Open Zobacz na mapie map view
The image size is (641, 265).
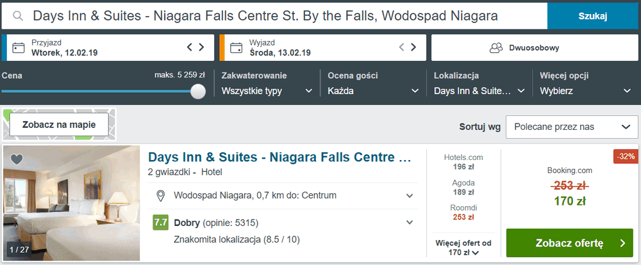pos(59,125)
